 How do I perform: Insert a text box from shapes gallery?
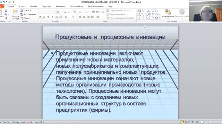(x=139, y=11)
